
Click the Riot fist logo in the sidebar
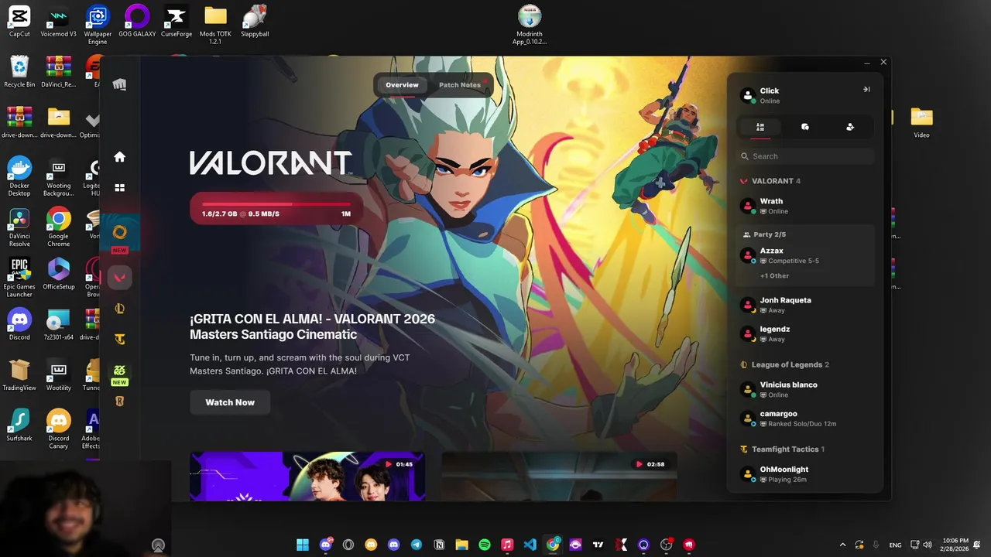point(119,84)
